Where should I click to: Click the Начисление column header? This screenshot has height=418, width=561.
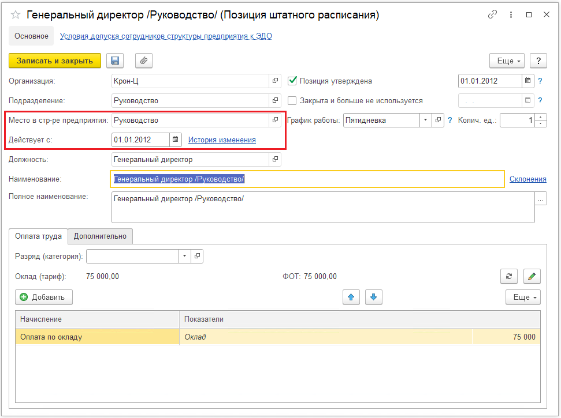click(97, 319)
